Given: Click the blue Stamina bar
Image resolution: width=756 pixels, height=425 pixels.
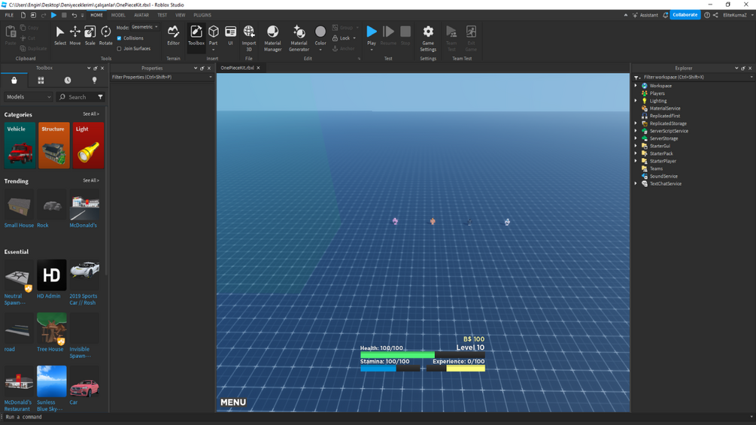Looking at the screenshot, I should pyautogui.click(x=378, y=369).
